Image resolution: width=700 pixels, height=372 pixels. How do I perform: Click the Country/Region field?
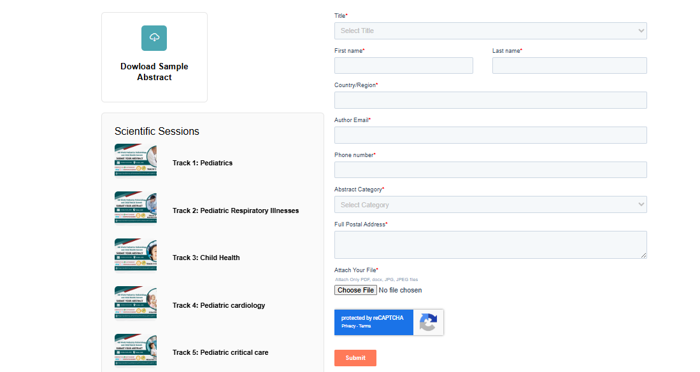click(490, 100)
